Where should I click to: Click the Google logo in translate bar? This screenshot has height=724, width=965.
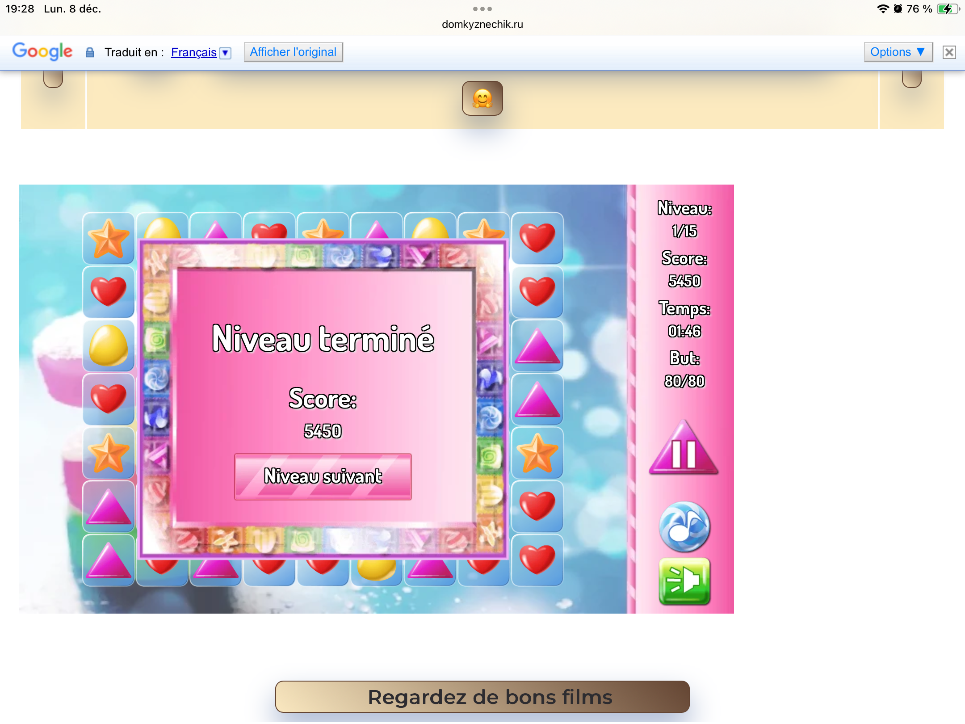click(42, 51)
